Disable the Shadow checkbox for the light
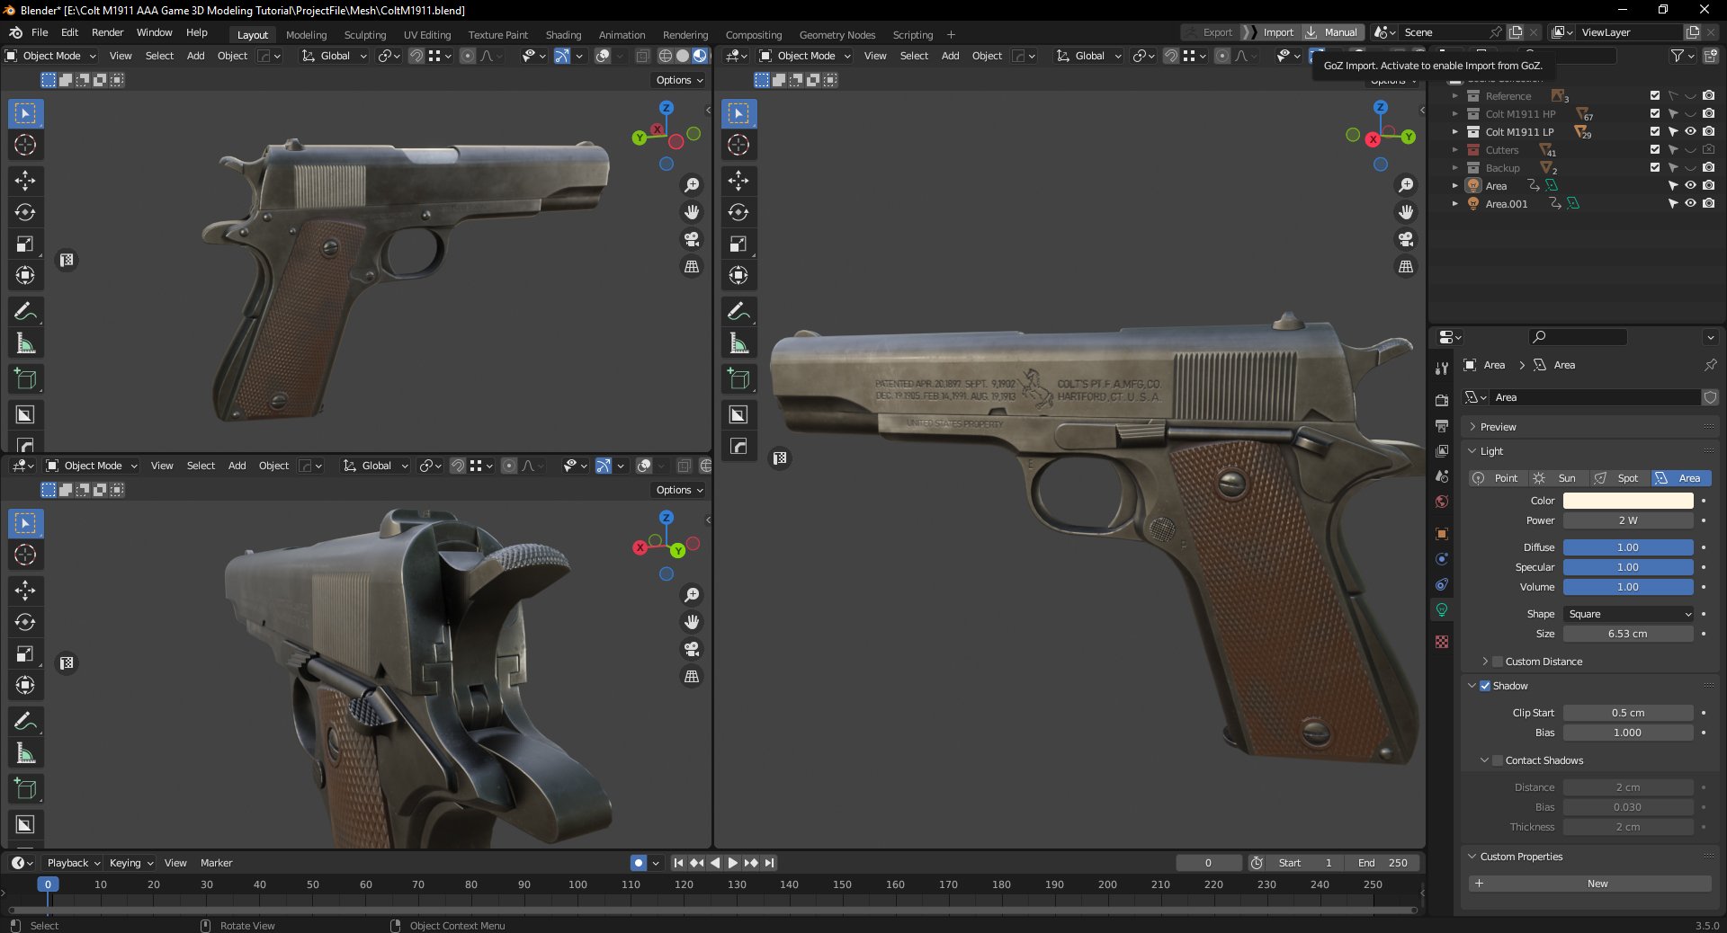This screenshot has width=1727, height=933. (1484, 686)
